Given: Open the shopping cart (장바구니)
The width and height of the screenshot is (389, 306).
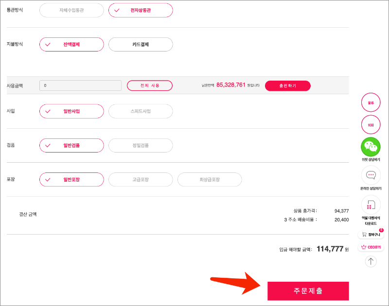Looking at the screenshot, I should point(371,235).
